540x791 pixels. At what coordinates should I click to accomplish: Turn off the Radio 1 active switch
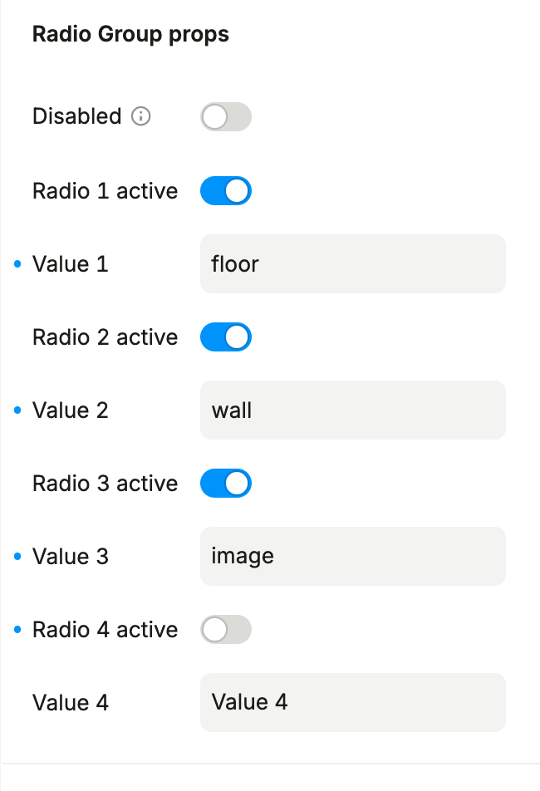225,191
